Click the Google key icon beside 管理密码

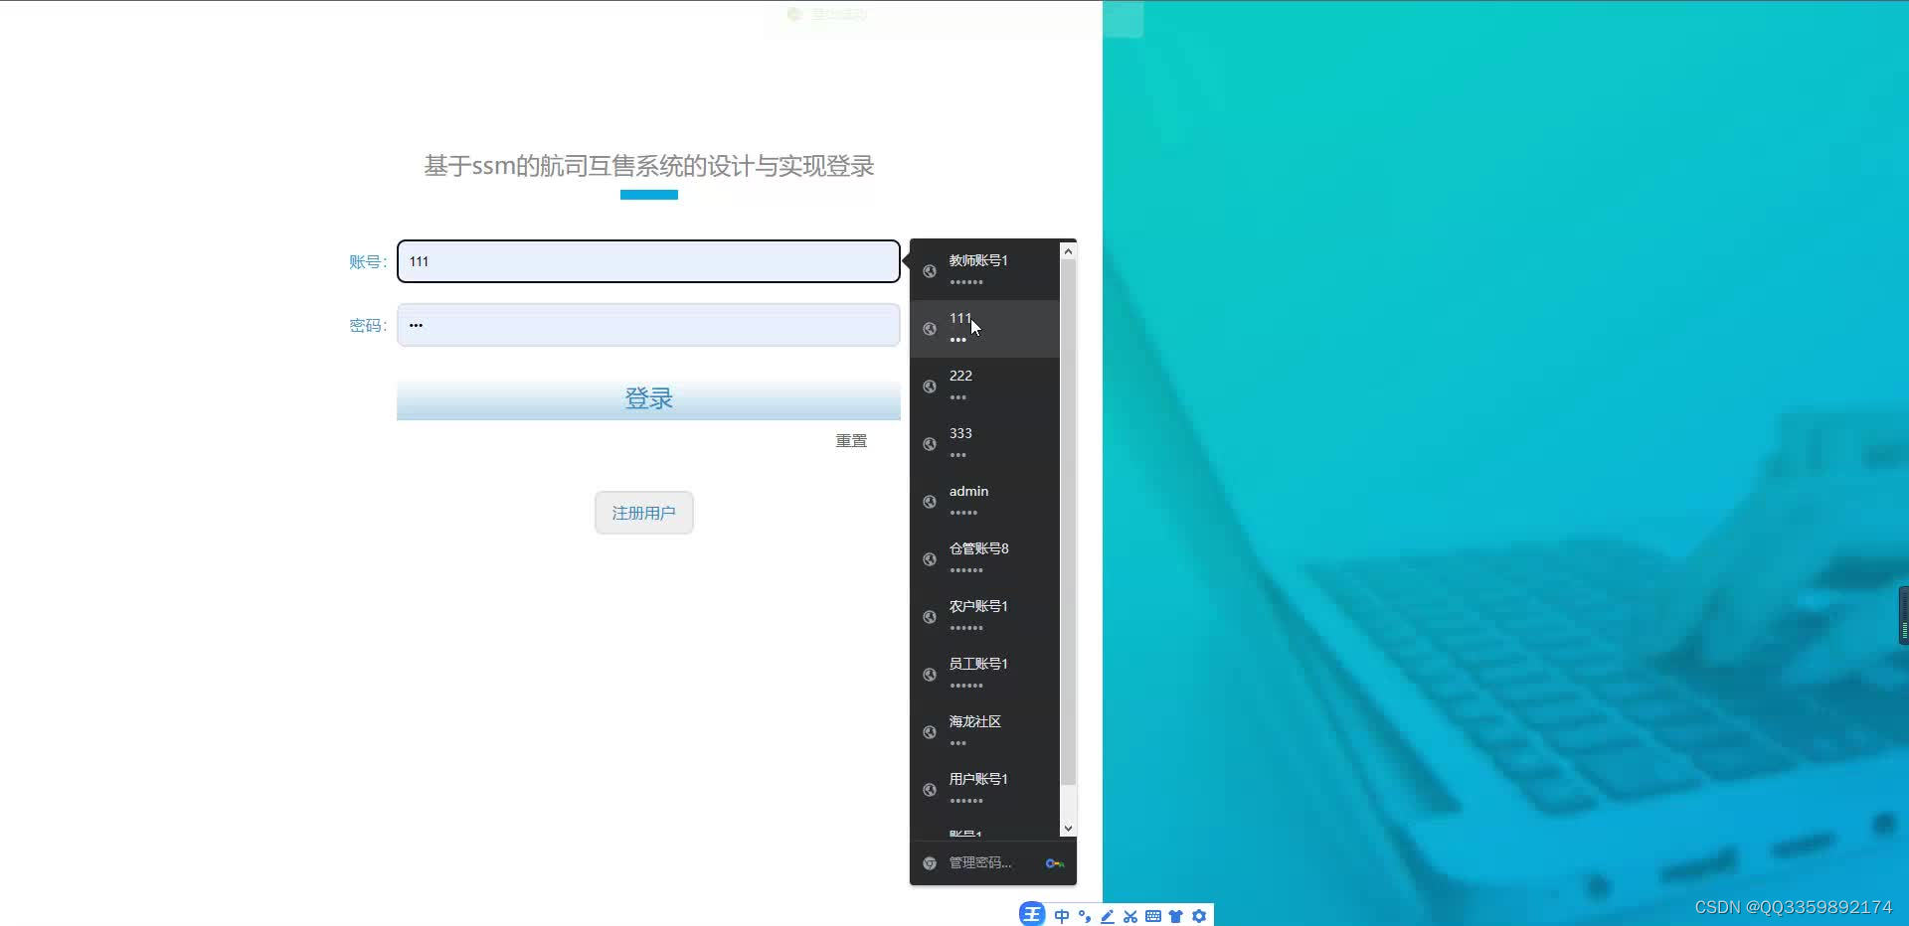1055,863
